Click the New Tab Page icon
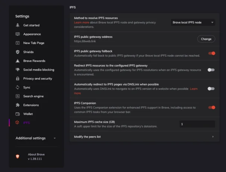The height and width of the screenshot is (172, 226). (x=18, y=43)
